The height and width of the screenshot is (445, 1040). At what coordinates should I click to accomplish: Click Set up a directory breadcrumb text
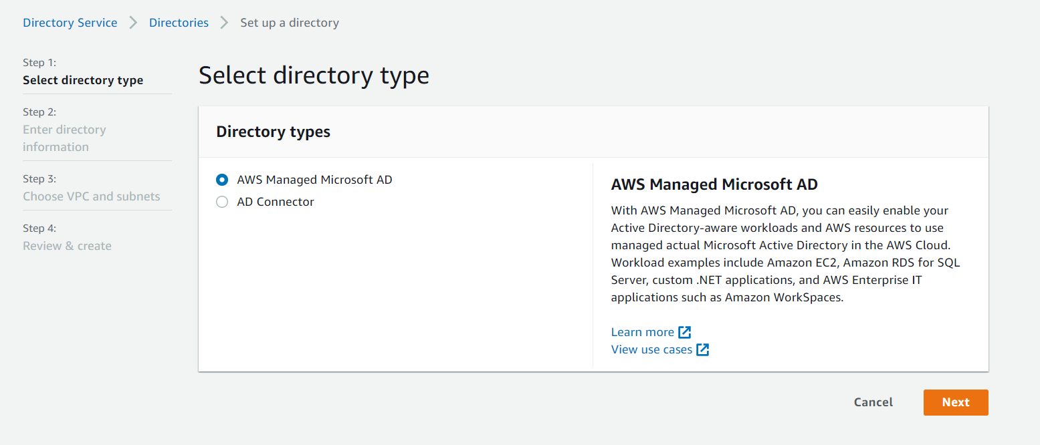pos(290,23)
